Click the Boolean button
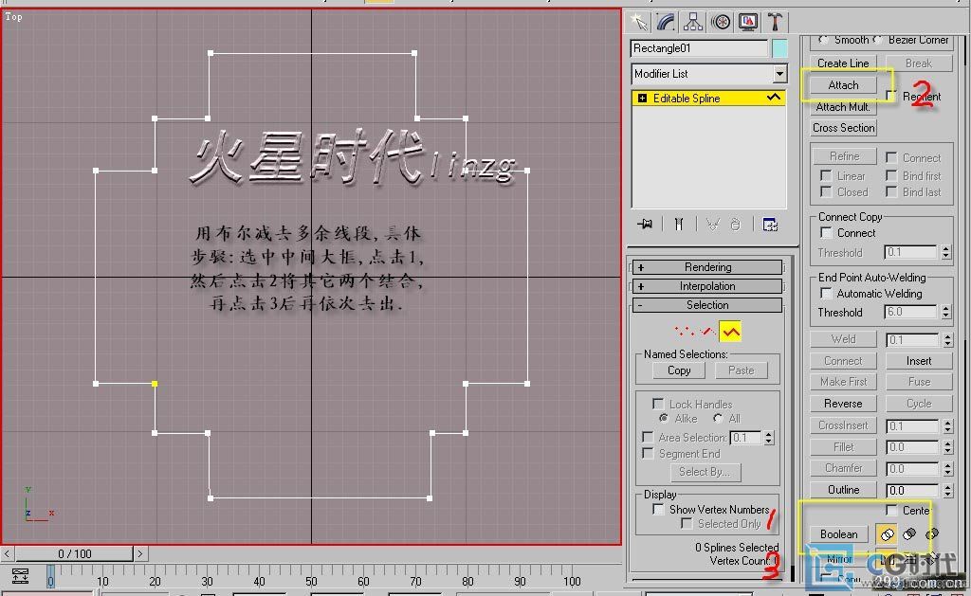 pos(839,533)
